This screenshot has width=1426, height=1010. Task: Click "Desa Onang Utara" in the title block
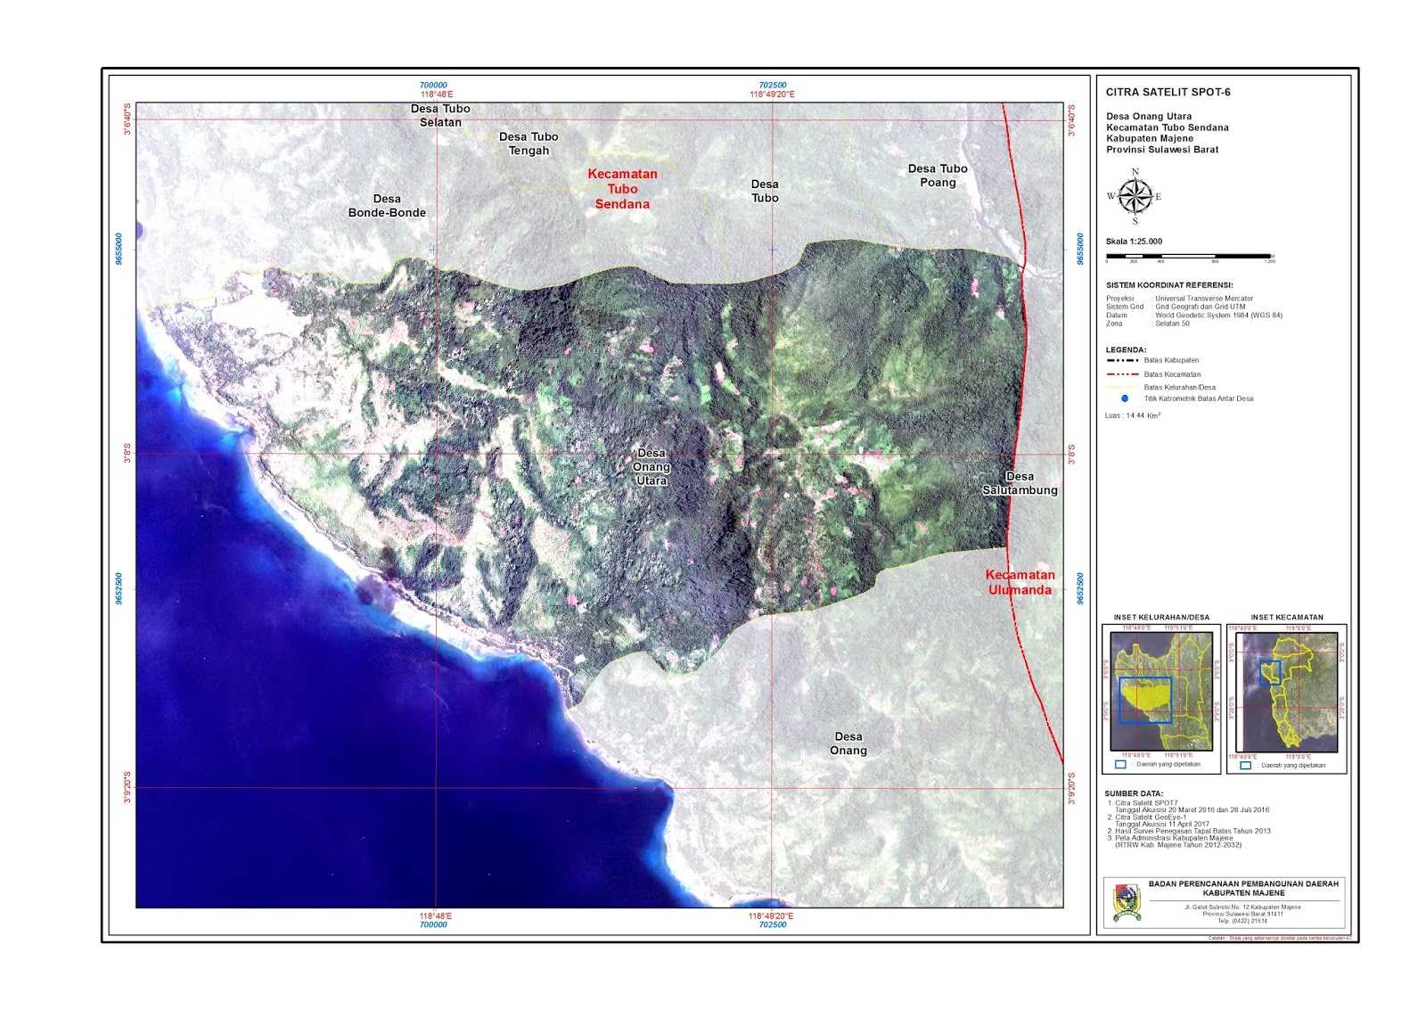coord(1149,116)
